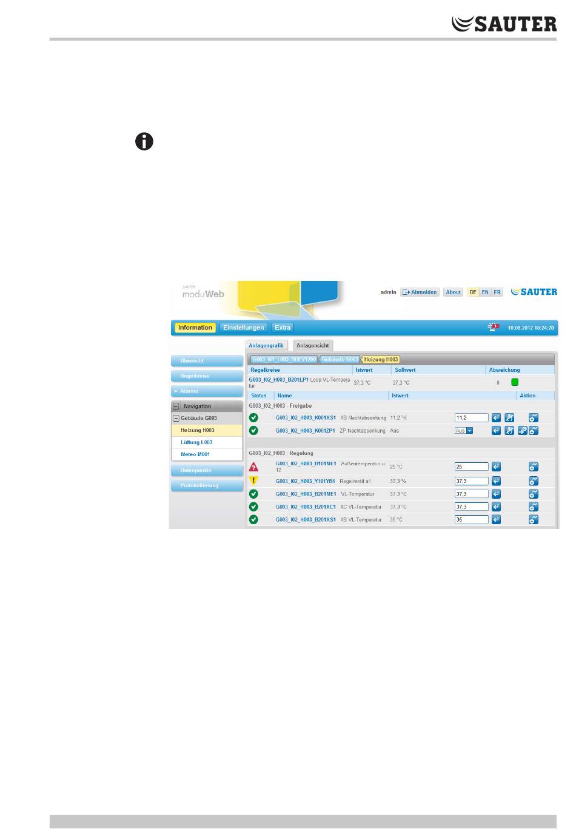Click the Abmelden logout button

point(420,292)
